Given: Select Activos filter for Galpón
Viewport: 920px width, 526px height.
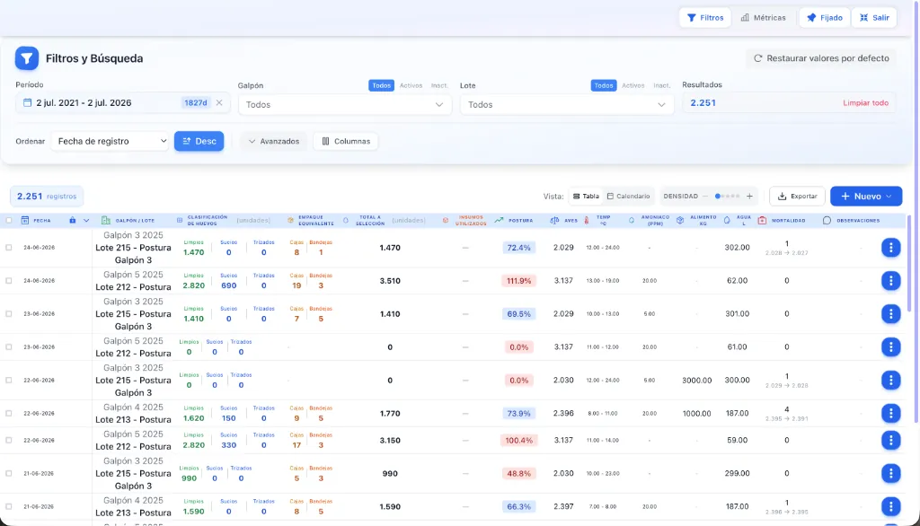Looking at the screenshot, I should 411,85.
